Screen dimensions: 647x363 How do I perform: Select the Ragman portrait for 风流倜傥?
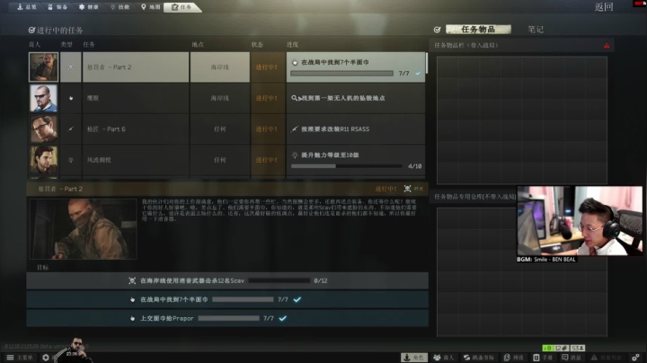43,160
